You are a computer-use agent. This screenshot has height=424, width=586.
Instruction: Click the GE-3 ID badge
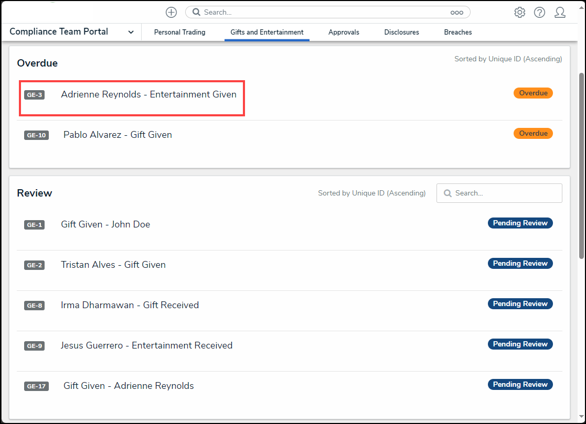click(34, 95)
